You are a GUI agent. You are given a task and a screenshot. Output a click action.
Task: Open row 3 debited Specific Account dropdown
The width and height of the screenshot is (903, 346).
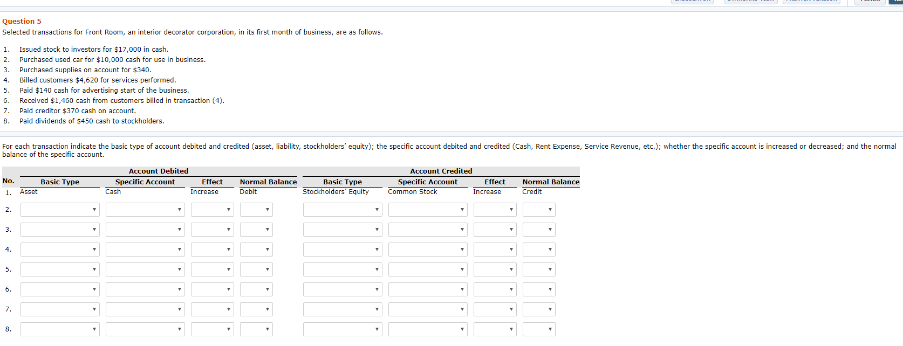(145, 230)
